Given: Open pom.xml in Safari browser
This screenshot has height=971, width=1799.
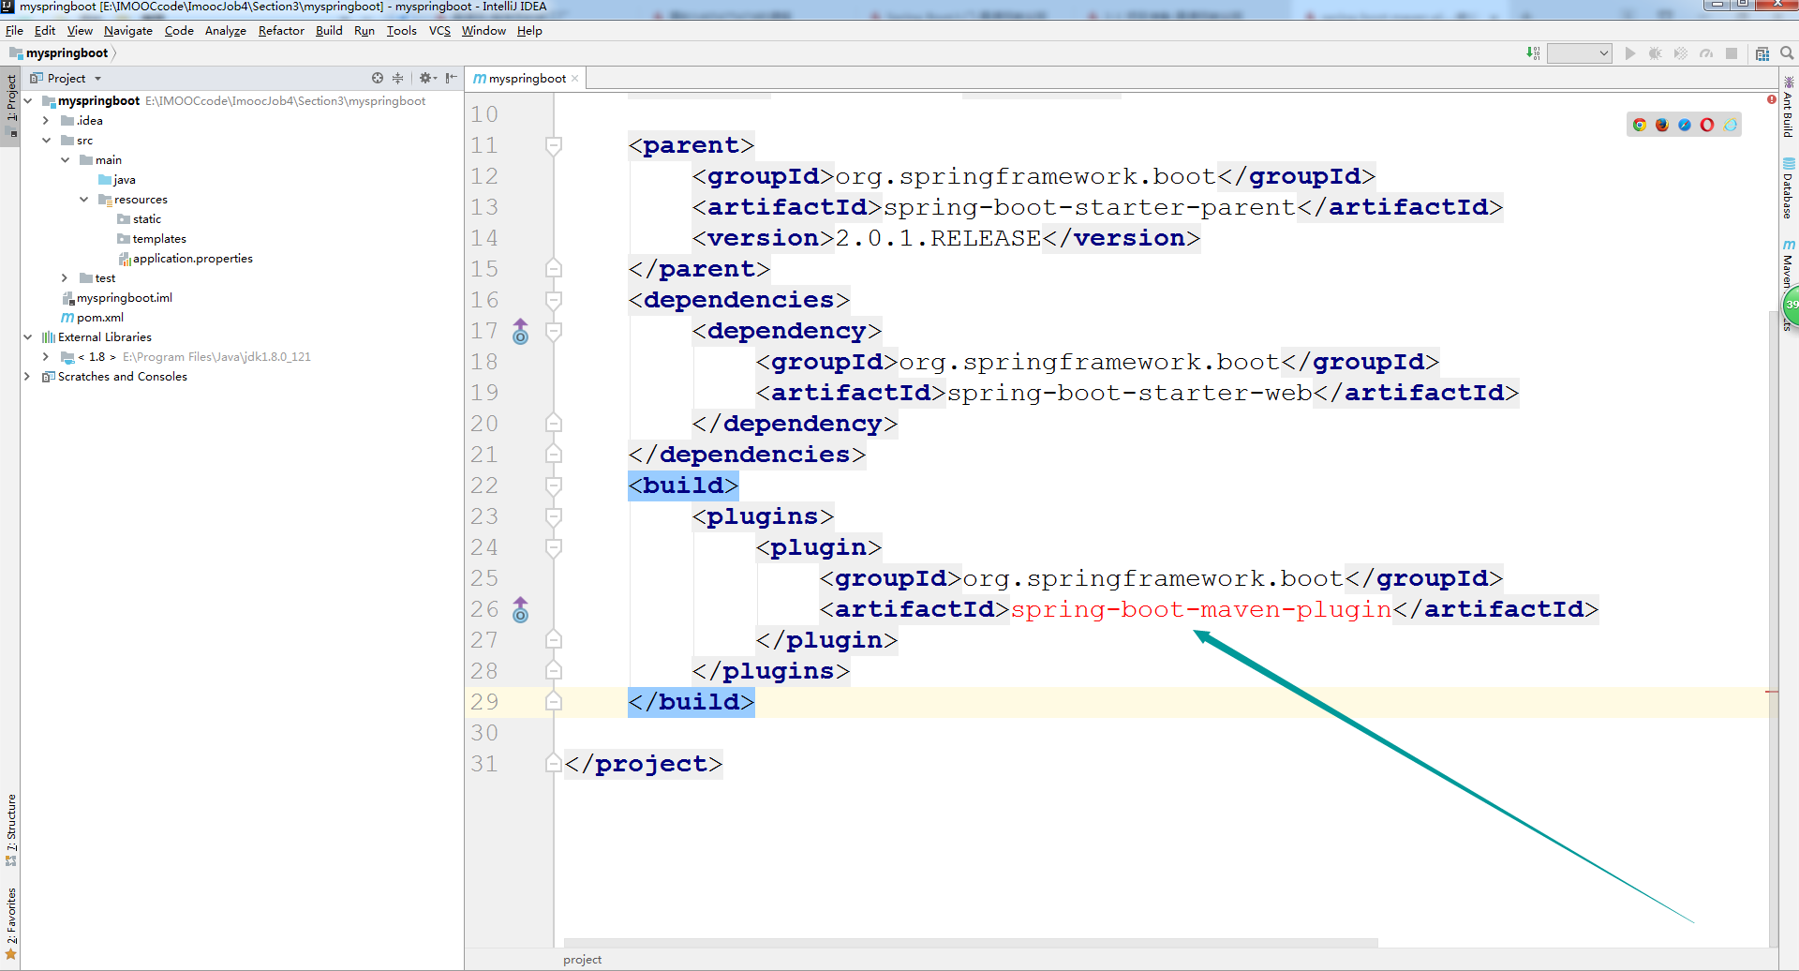Looking at the screenshot, I should 1685,125.
